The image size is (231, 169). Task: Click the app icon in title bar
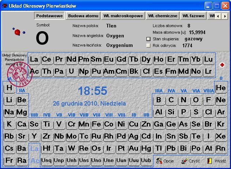click(5, 5)
